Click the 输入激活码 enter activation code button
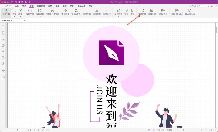The height and width of the screenshot is (132, 218). 190,12
